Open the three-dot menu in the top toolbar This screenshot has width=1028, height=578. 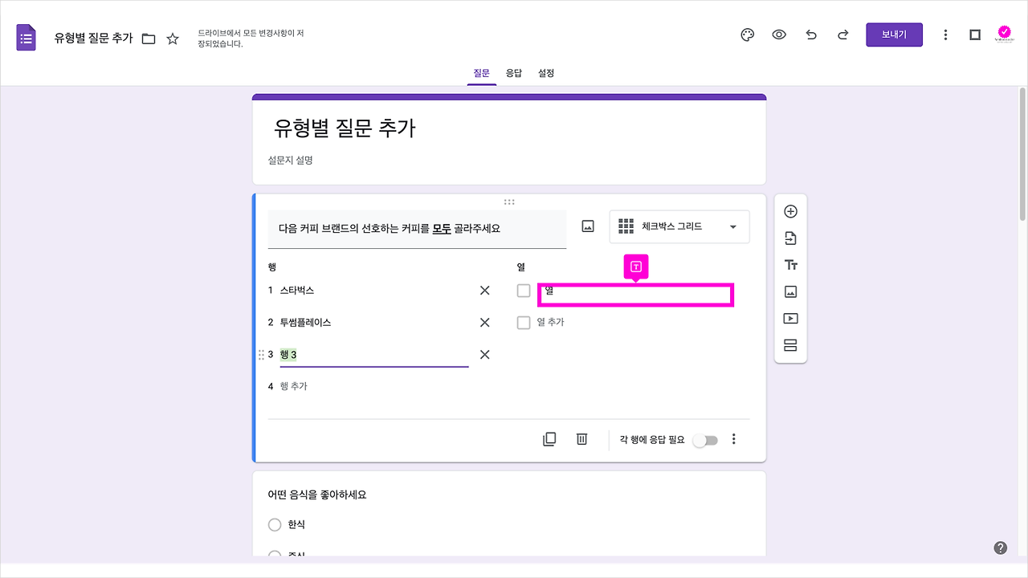(x=945, y=35)
